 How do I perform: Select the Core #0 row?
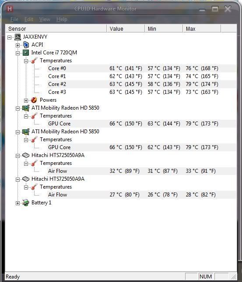(x=142, y=68)
